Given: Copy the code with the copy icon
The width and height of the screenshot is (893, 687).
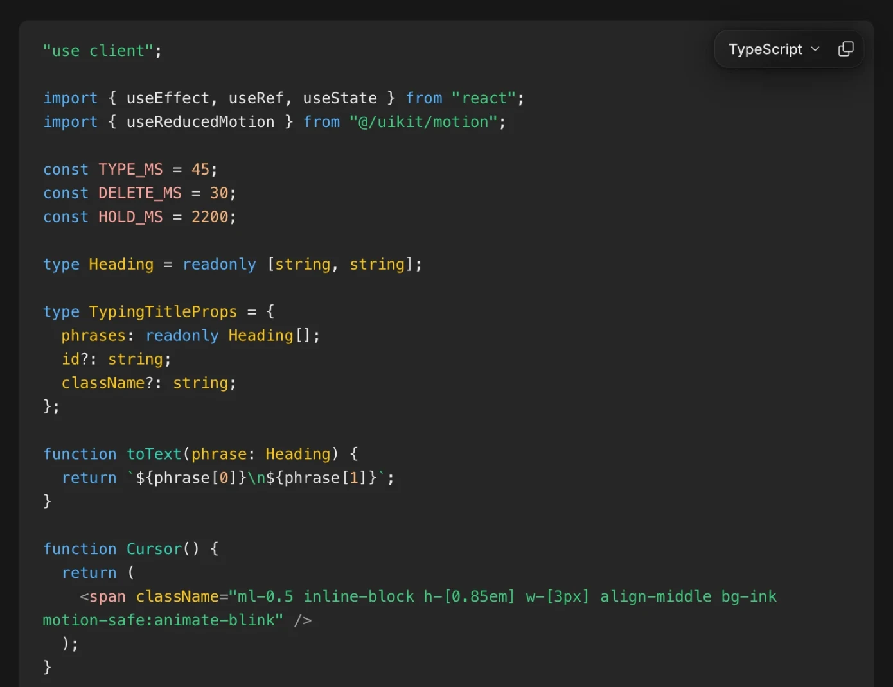Looking at the screenshot, I should pyautogui.click(x=845, y=49).
